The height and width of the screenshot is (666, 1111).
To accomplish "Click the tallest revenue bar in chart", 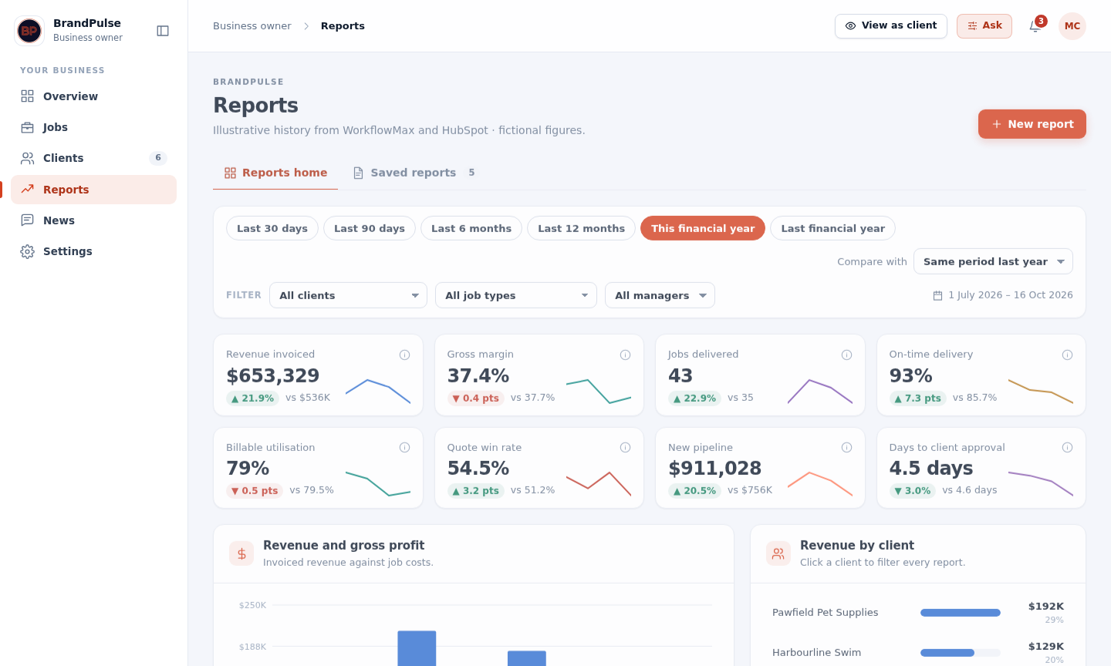I will (417, 648).
